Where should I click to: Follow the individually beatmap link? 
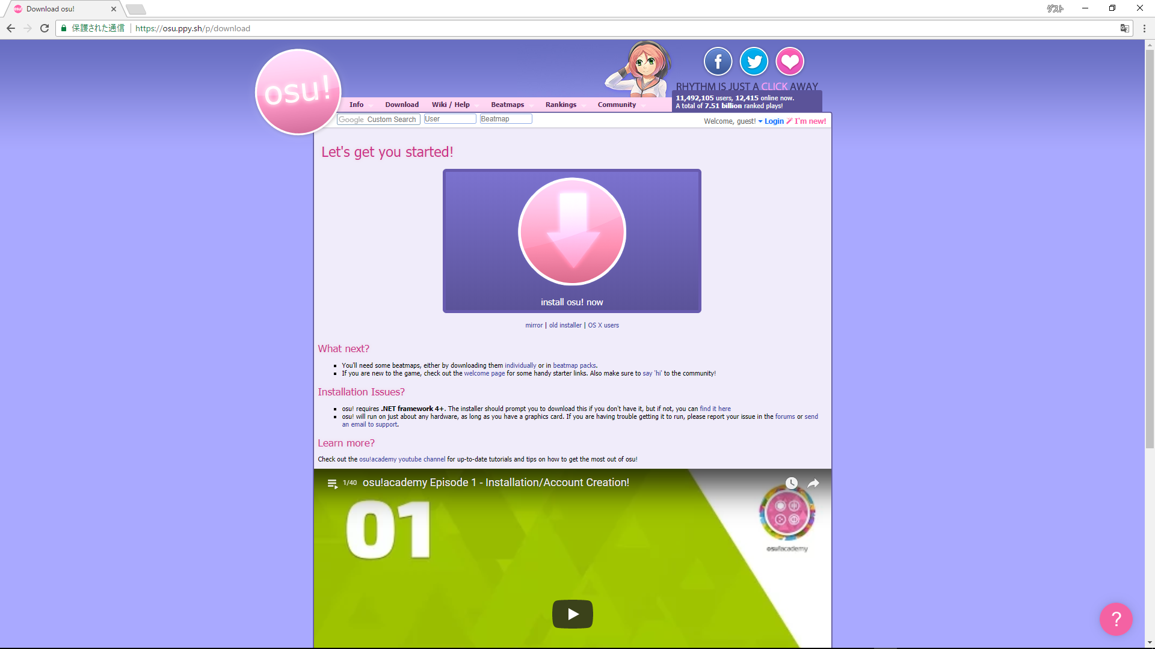tap(520, 365)
